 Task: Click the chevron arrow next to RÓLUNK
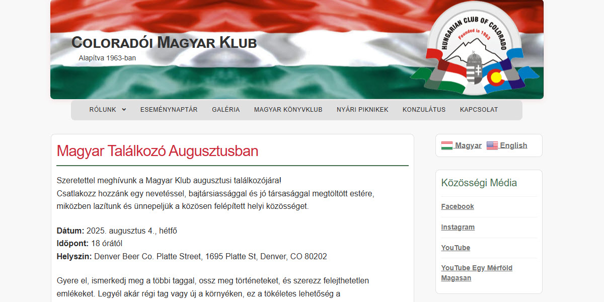click(124, 109)
